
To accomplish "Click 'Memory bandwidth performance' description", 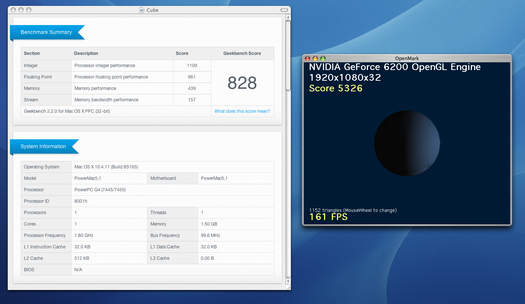I will coord(107,100).
